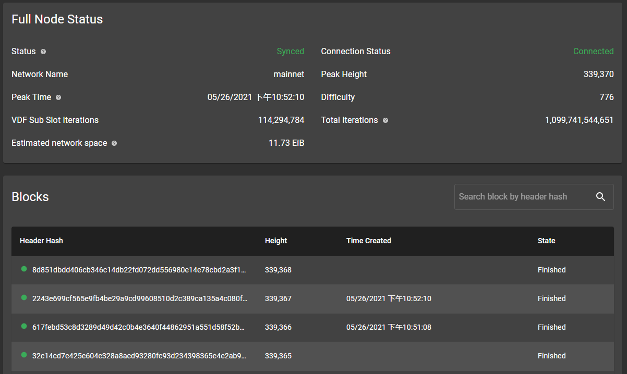Click green status dot of block 8d851dbdd406
627x374 pixels.
click(x=24, y=269)
